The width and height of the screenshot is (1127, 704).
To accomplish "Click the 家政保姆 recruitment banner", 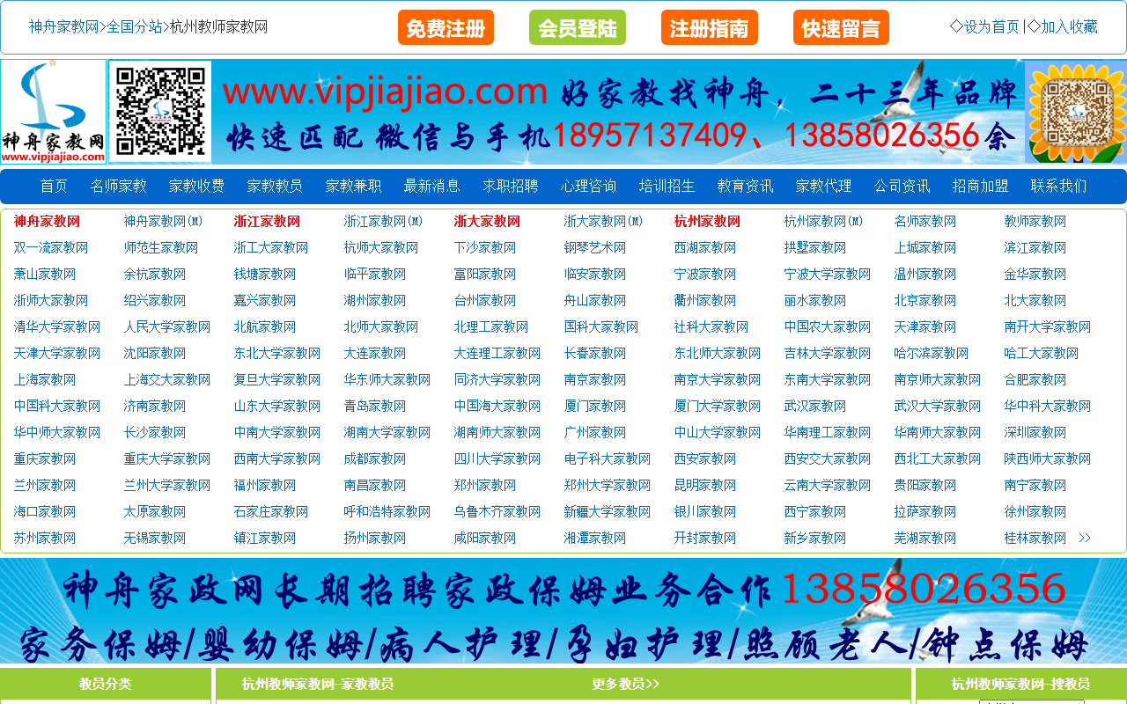I will tap(563, 610).
